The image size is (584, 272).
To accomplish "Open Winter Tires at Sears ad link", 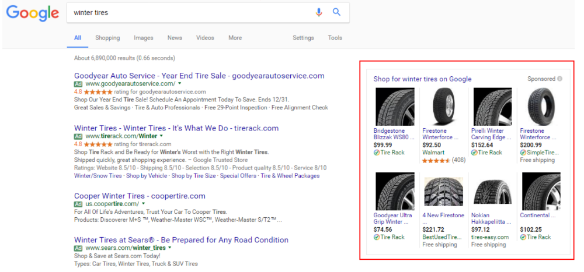I will click(181, 240).
